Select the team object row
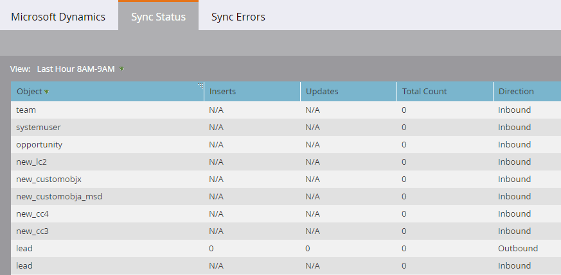The width and height of the screenshot is (561, 275). tap(26, 110)
